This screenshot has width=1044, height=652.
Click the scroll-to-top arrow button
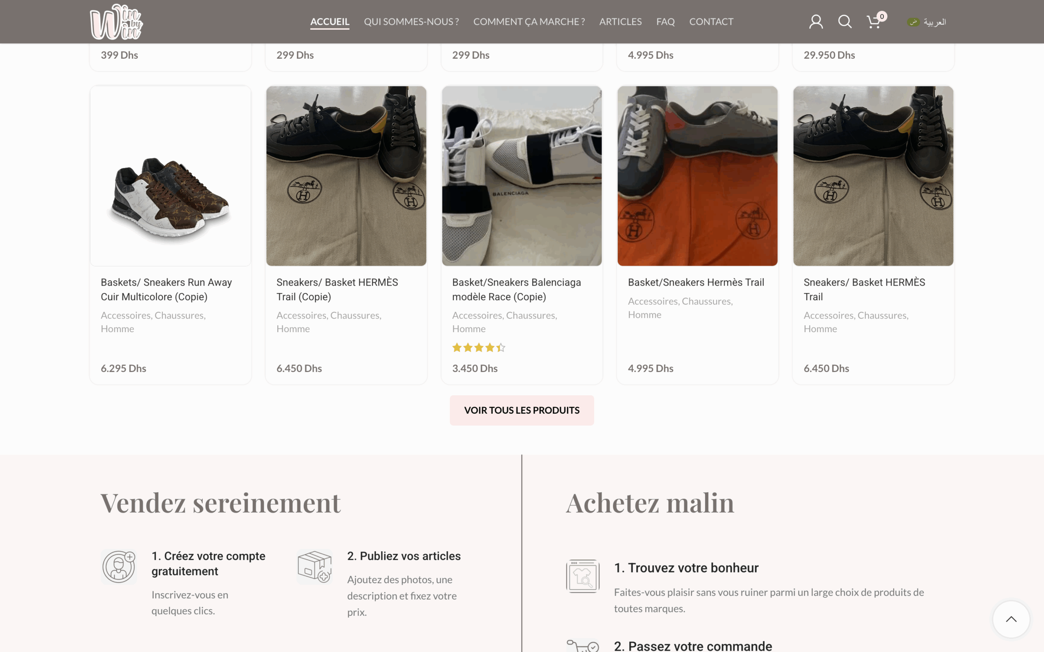1011,619
